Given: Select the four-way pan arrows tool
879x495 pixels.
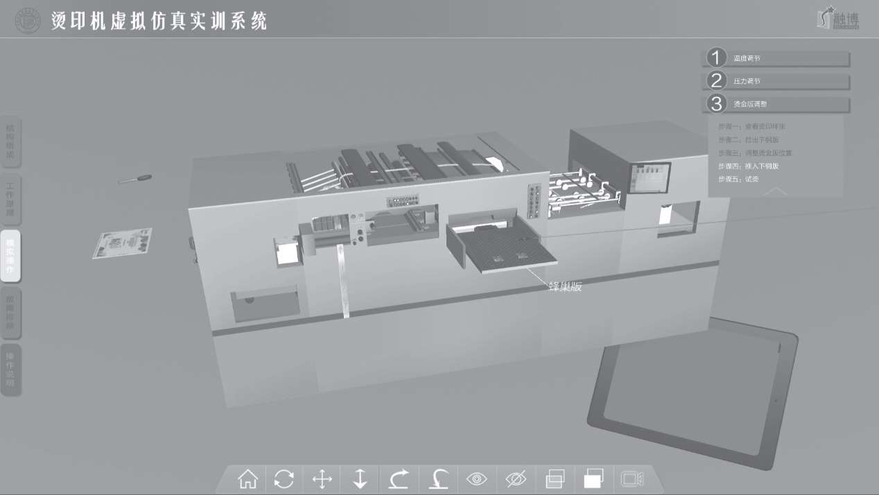Looking at the screenshot, I should tap(322, 479).
